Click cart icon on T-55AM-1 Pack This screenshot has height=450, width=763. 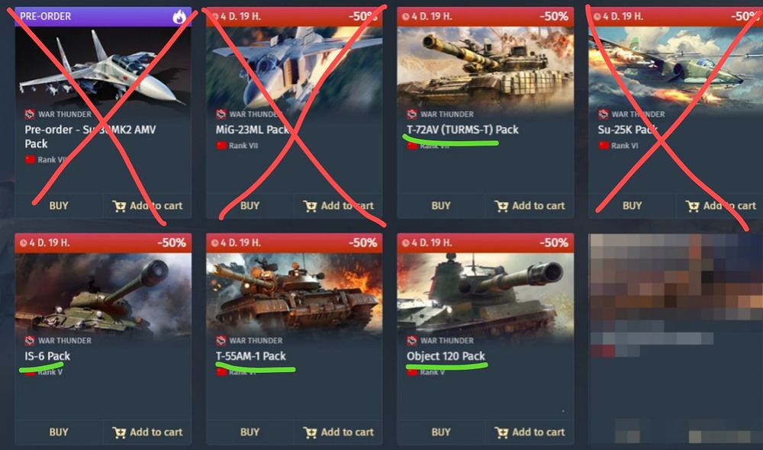click(310, 432)
